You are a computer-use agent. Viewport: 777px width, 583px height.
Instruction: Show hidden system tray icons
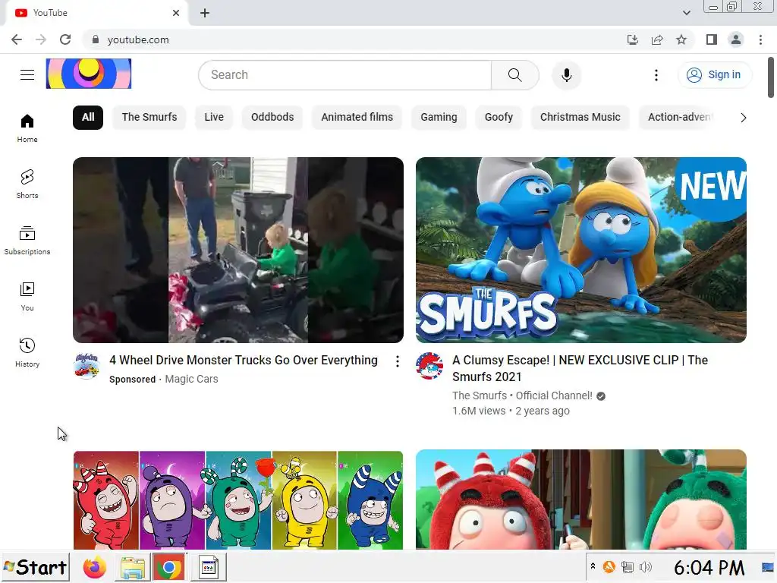(x=593, y=566)
